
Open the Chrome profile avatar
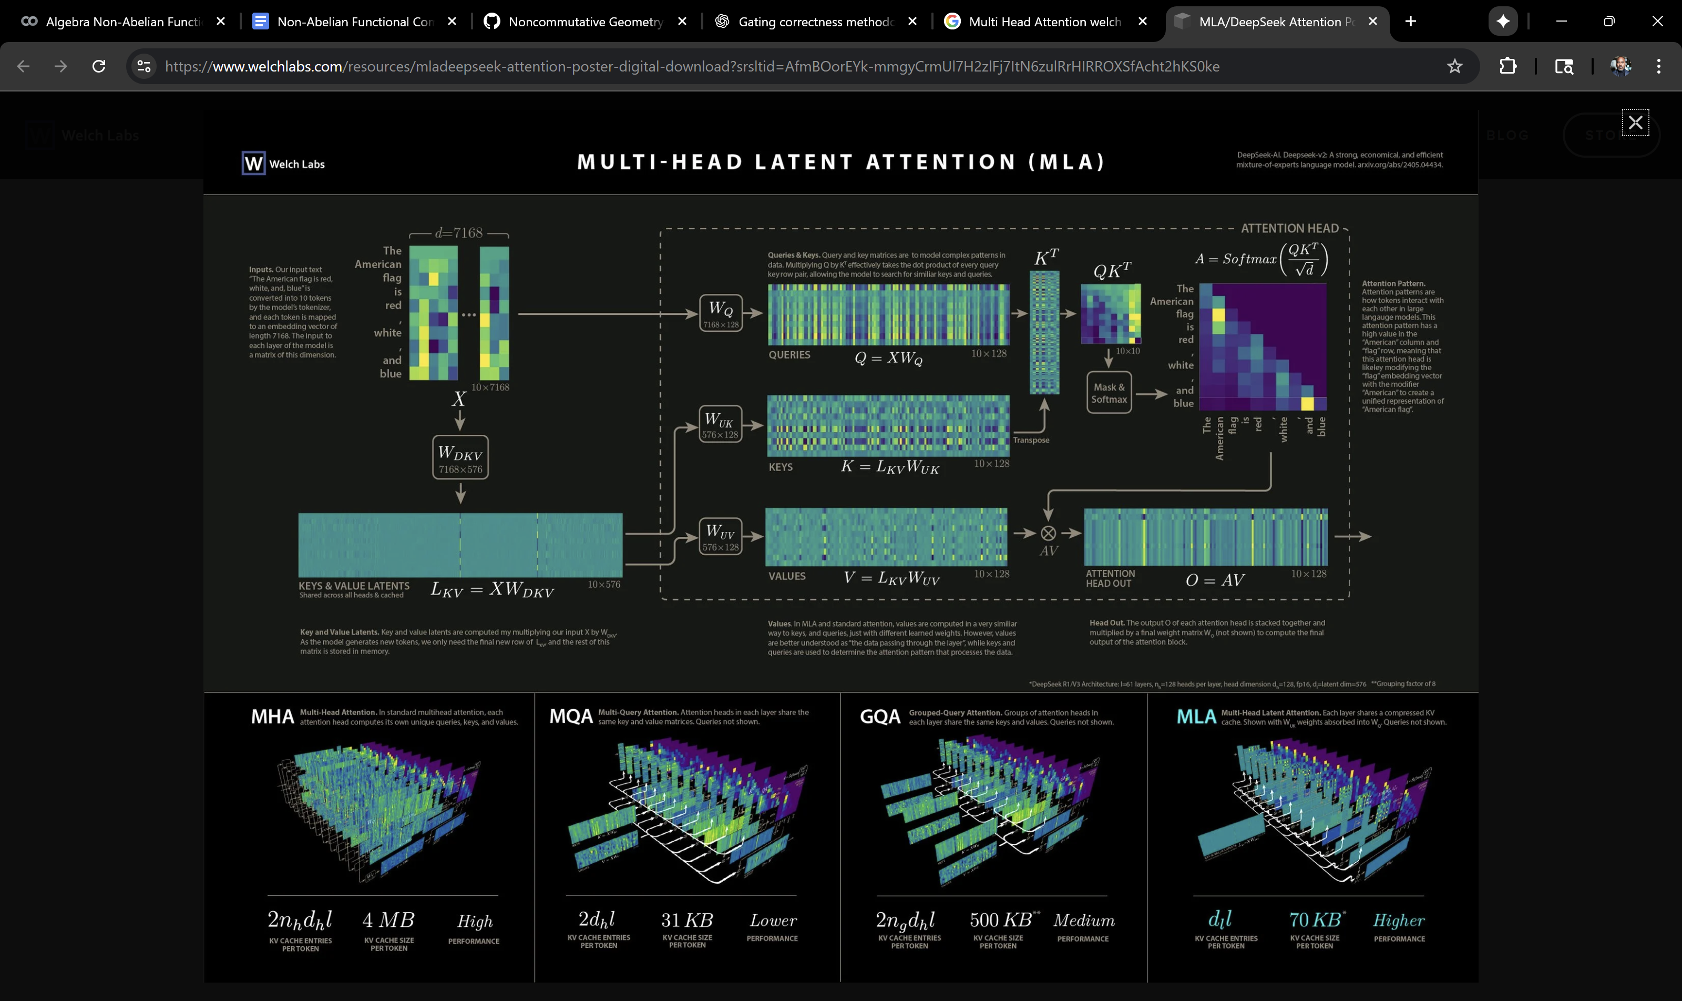[1621, 66]
